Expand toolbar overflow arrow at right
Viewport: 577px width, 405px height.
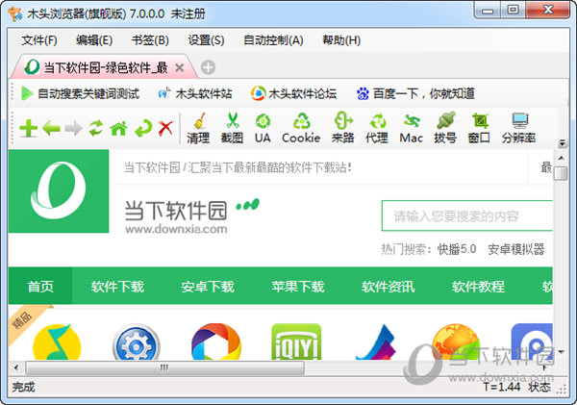562,143
